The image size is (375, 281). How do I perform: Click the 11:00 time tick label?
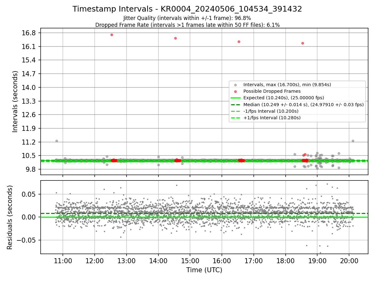[63, 261]
